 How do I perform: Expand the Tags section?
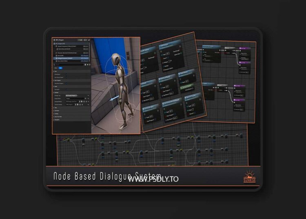click(54, 108)
